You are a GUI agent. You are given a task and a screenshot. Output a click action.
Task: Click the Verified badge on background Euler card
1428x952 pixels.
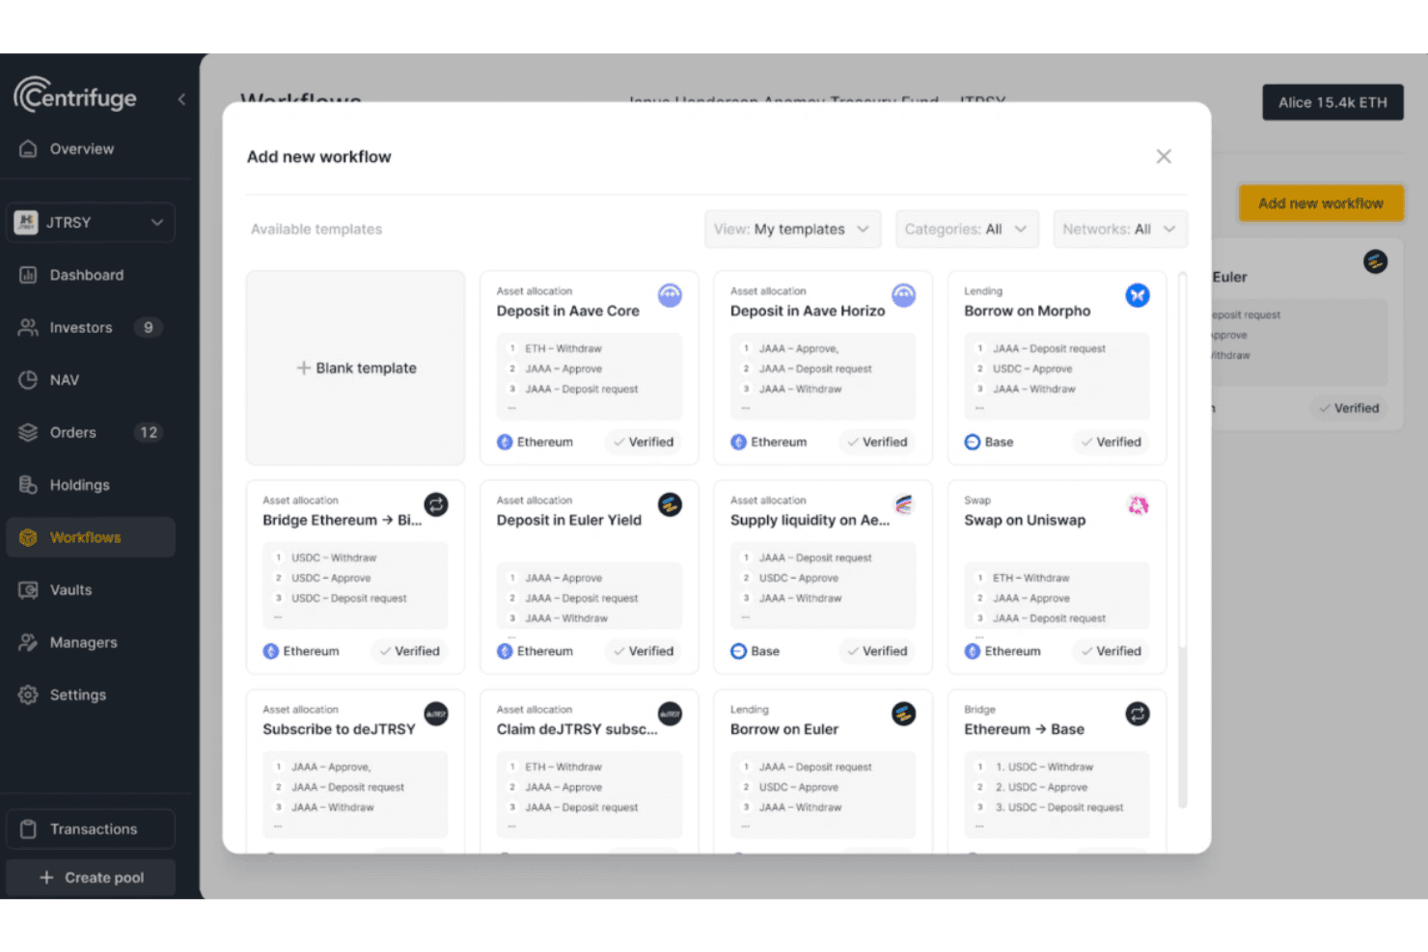point(1349,408)
